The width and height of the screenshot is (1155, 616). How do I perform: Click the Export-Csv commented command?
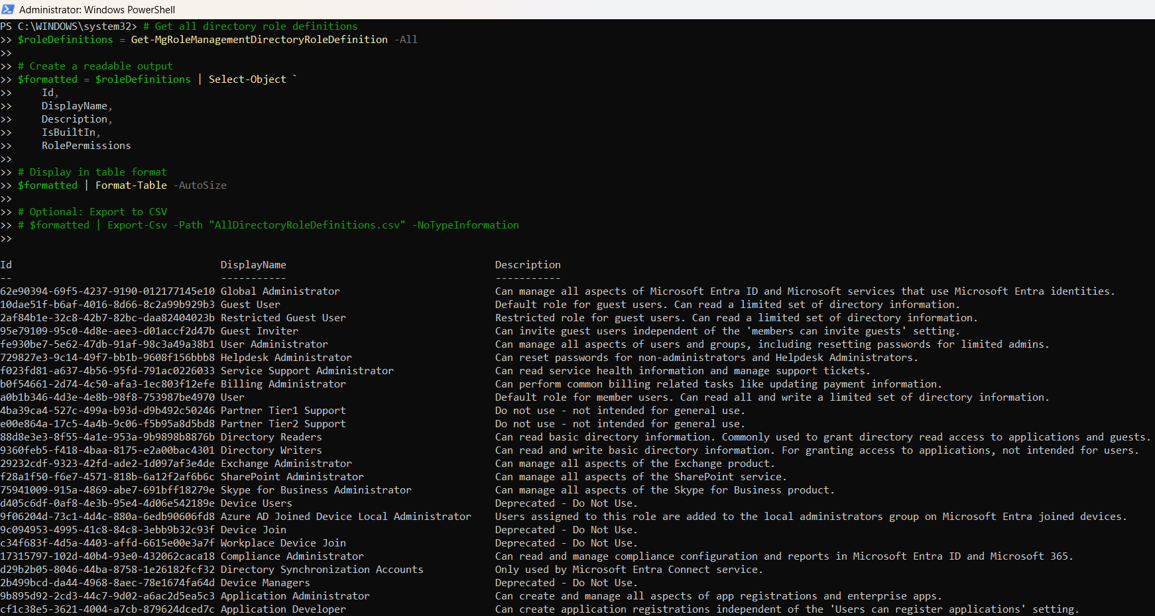coord(137,225)
